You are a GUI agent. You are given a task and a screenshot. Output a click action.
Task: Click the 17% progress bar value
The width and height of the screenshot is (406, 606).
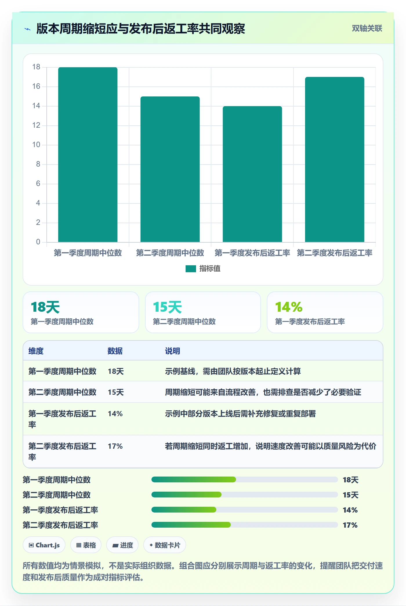click(350, 525)
